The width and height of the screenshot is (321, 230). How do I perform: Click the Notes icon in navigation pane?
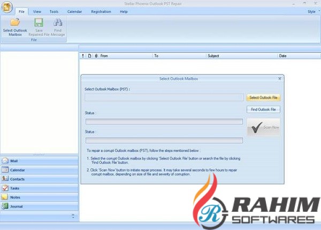(x=5, y=197)
